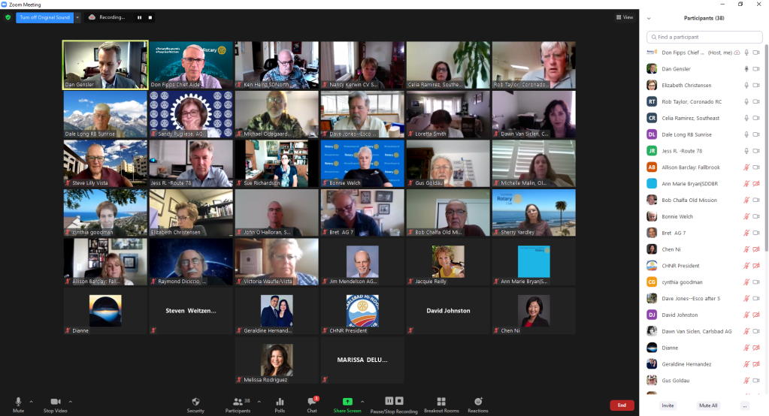This screenshot has width=769, height=416.
Task: Open Breakout Rooms
Action: point(441,404)
